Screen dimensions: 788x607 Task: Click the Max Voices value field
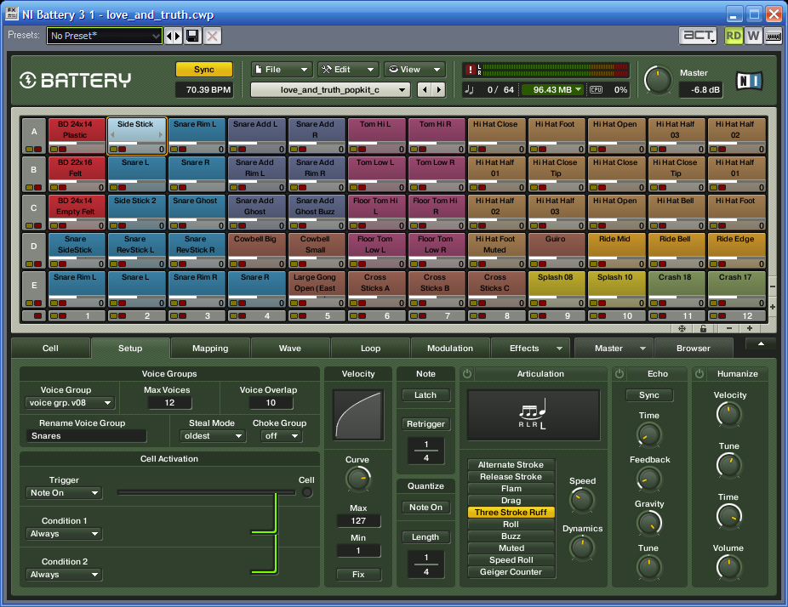169,403
